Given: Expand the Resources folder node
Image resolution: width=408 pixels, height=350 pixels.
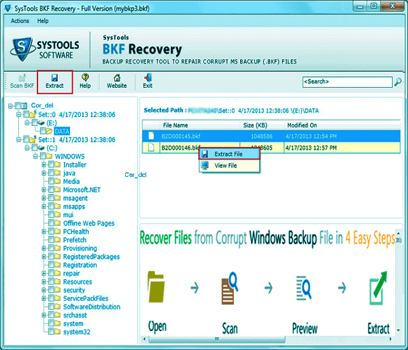Looking at the screenshot, I should (x=44, y=282).
